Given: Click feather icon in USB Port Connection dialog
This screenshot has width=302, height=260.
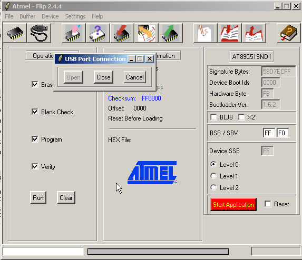Looking at the screenshot, I should tap(60, 59).
